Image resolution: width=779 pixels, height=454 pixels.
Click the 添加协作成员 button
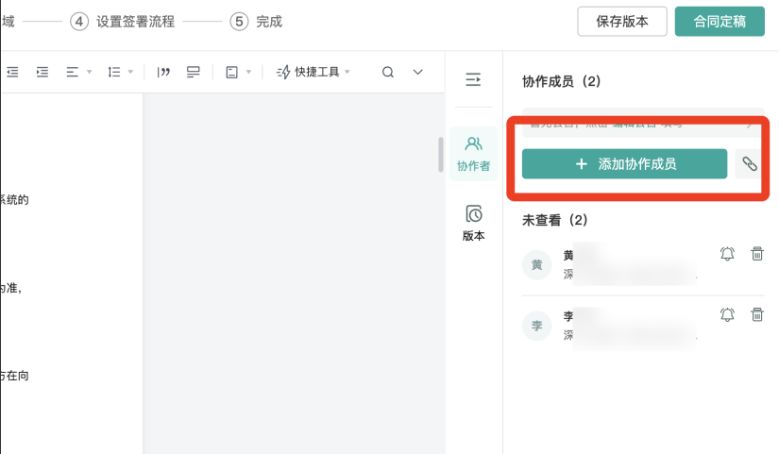tap(624, 164)
